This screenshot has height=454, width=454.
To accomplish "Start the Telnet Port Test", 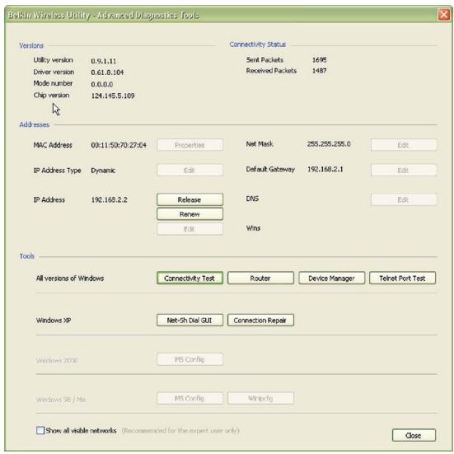I will tap(402, 278).
